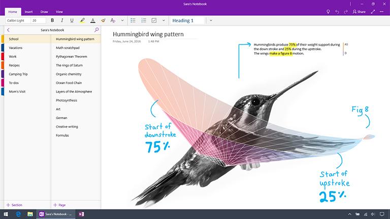Open File Explorer from the taskbar

[x=30, y=214]
